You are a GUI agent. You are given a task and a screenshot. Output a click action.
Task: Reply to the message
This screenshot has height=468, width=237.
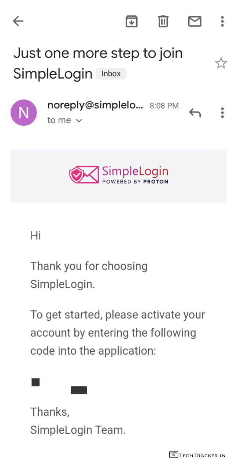pyautogui.click(x=195, y=113)
